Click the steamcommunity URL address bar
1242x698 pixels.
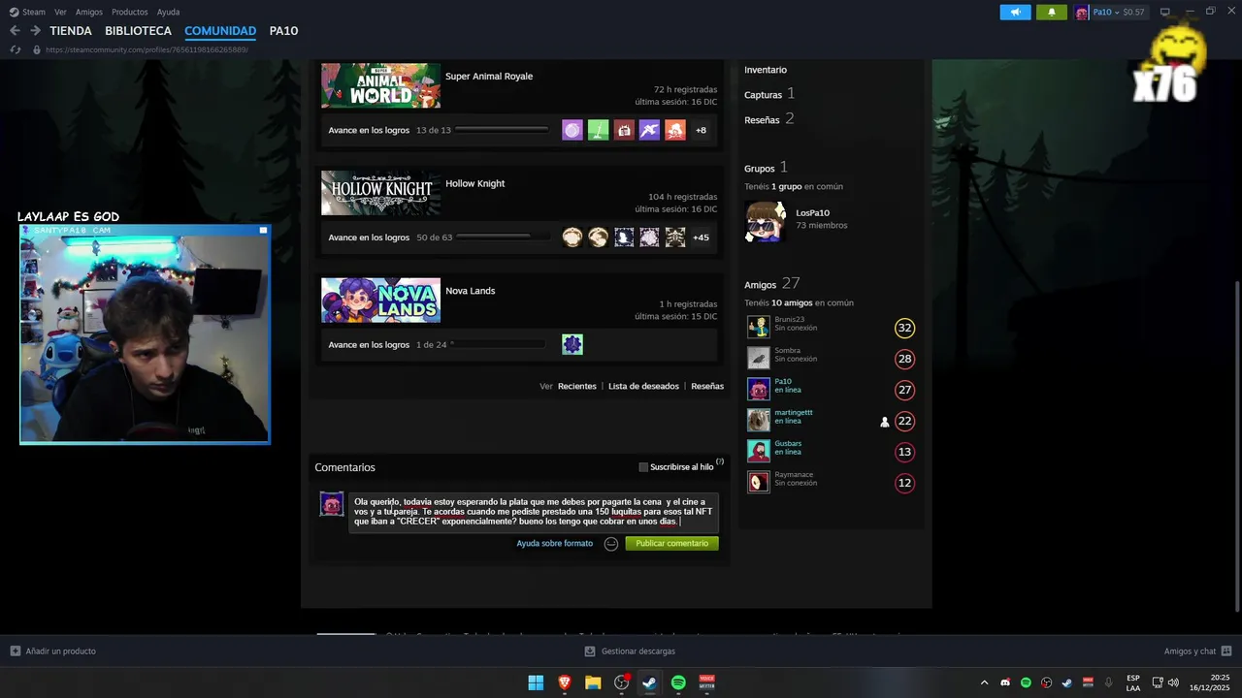click(x=146, y=49)
